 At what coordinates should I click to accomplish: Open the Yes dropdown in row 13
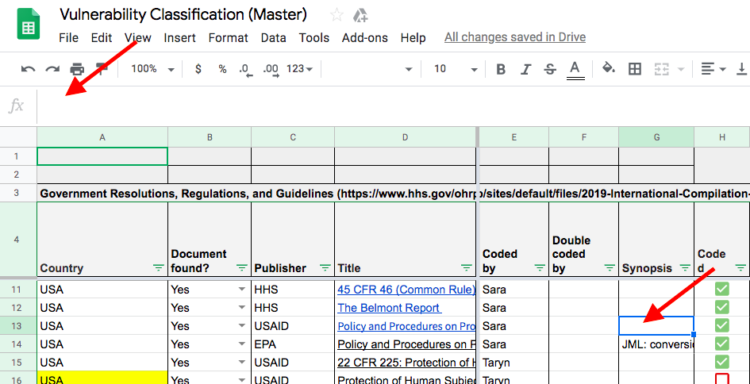click(x=242, y=325)
